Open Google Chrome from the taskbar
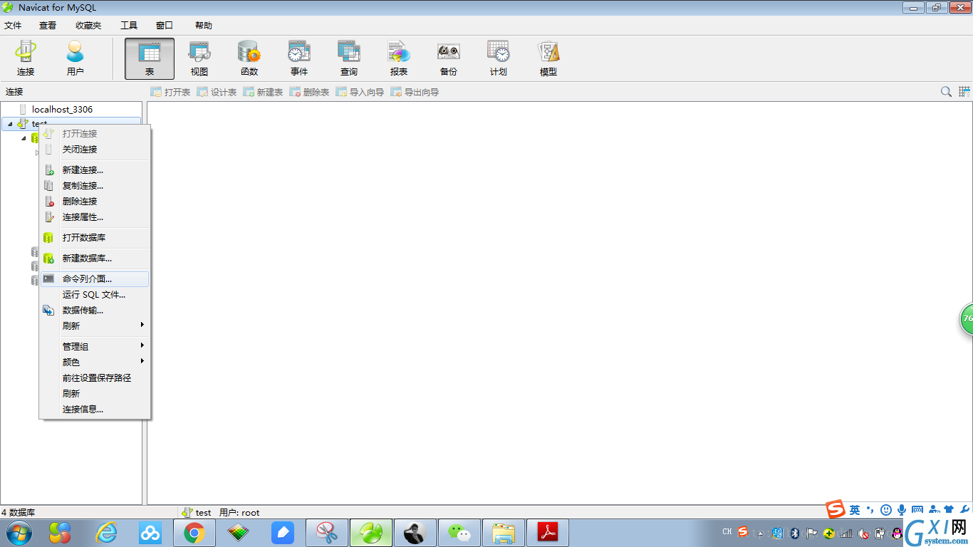Screen dimensions: 973x547 (x=194, y=533)
